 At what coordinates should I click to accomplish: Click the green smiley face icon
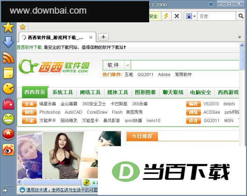(x=8, y=119)
